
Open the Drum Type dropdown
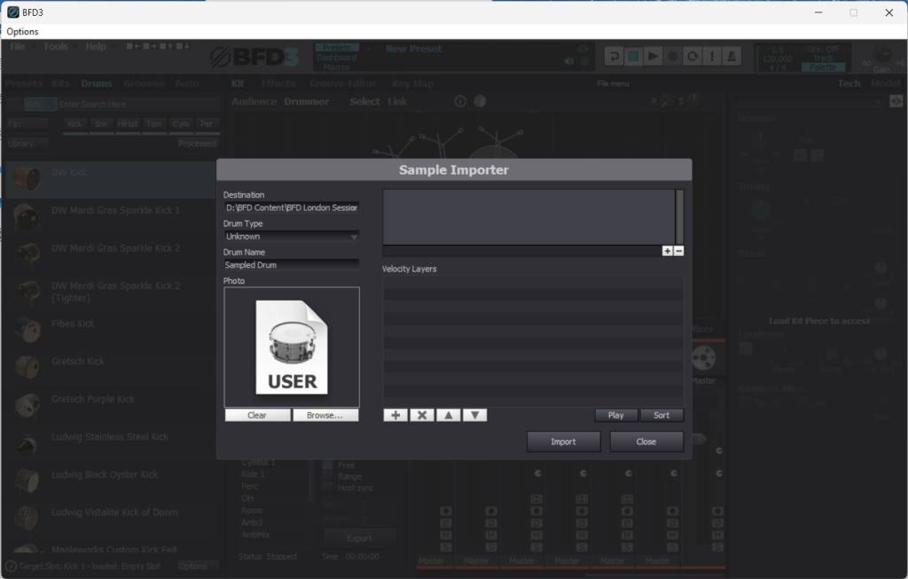290,236
